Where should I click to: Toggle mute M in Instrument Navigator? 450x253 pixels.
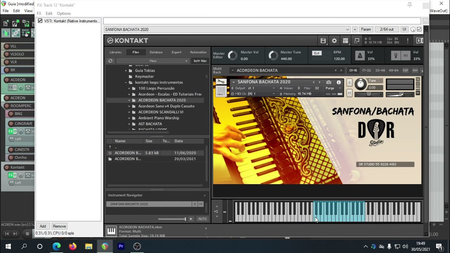201,204
